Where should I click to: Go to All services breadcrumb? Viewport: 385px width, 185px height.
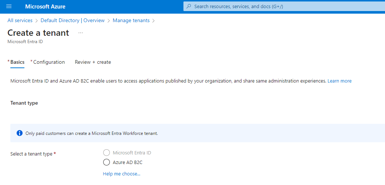20,21
